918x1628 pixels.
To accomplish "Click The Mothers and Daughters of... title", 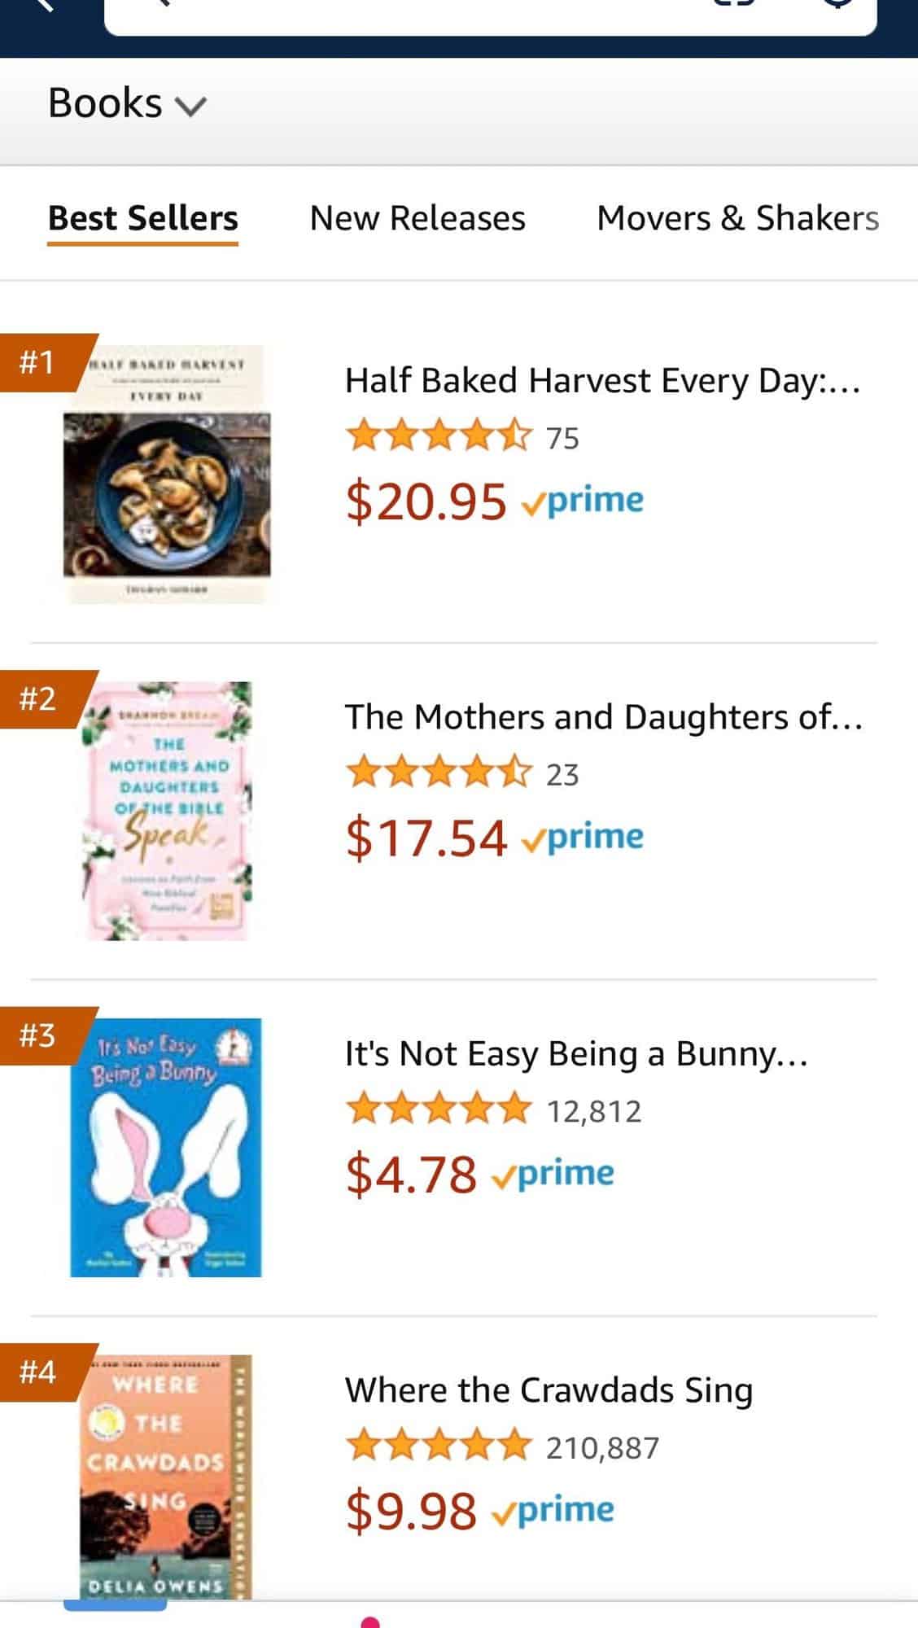I will point(603,717).
